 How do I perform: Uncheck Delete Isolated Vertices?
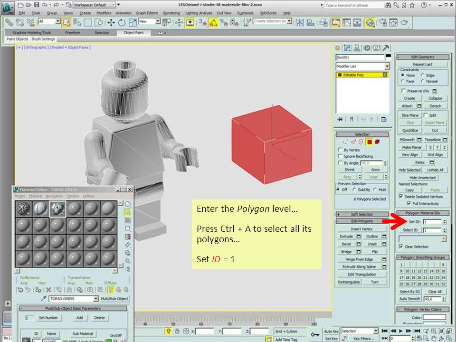401,197
